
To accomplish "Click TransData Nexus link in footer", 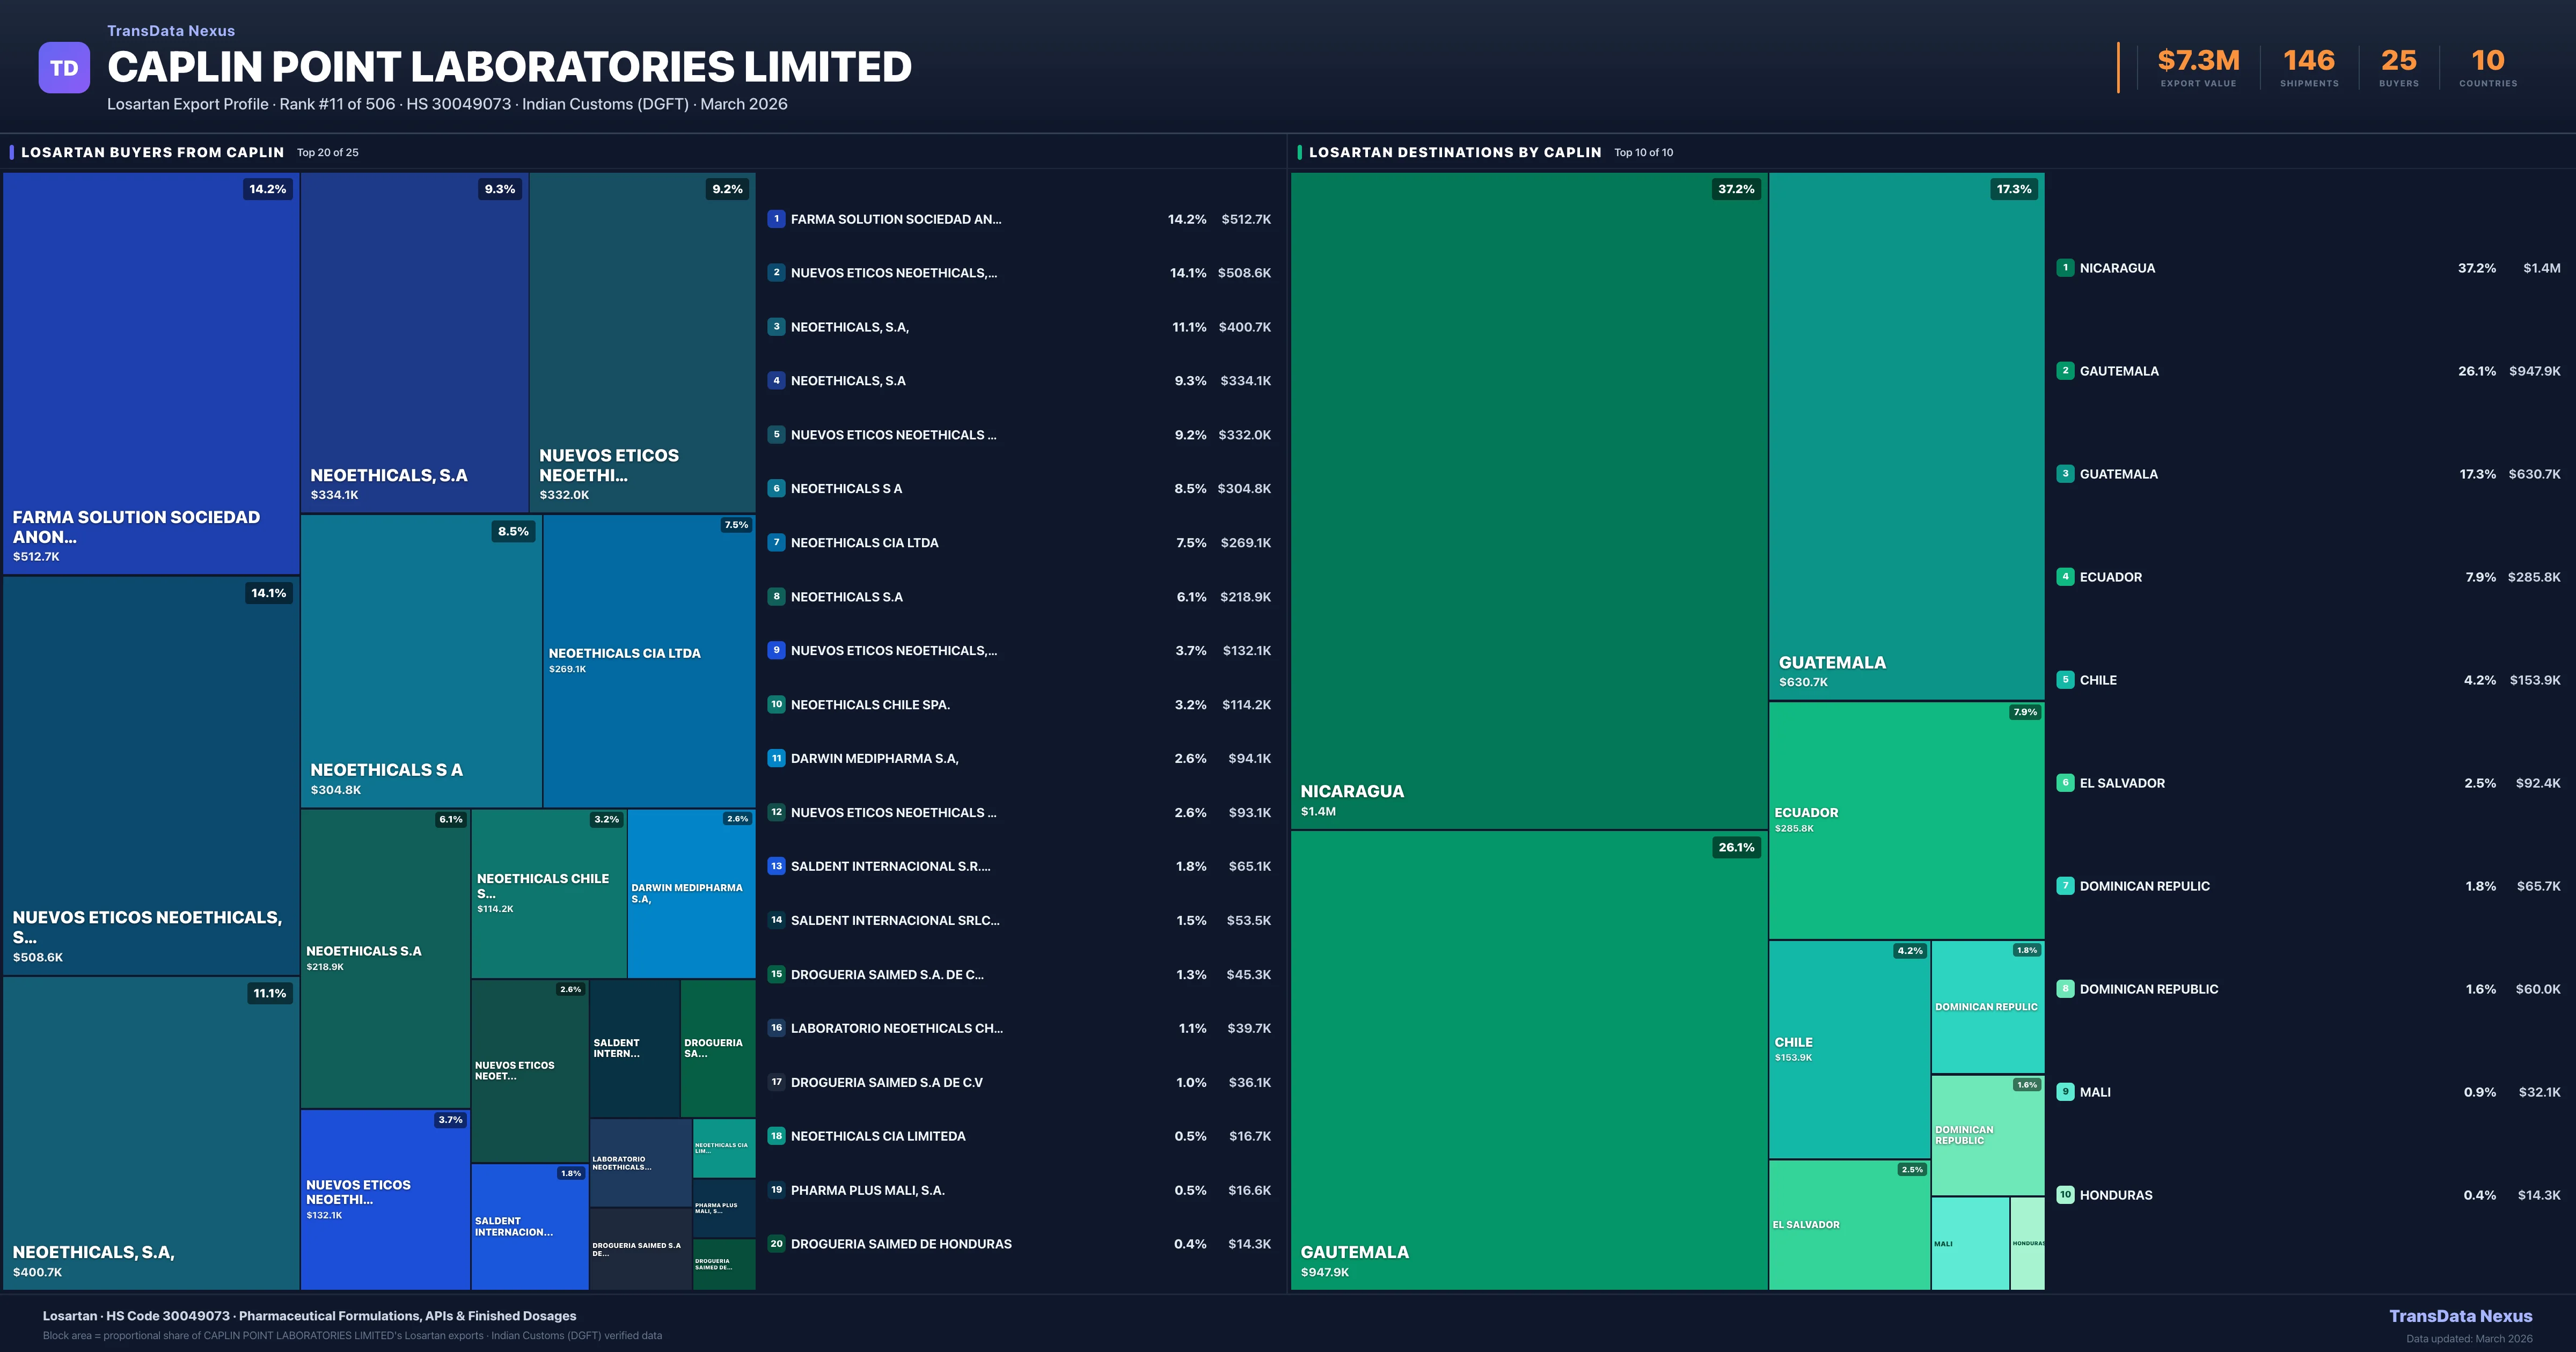I will pos(2460,1316).
